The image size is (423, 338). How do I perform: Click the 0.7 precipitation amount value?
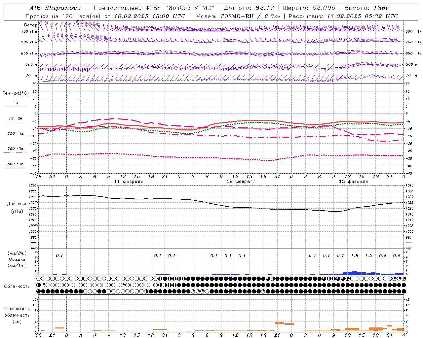[340, 256]
